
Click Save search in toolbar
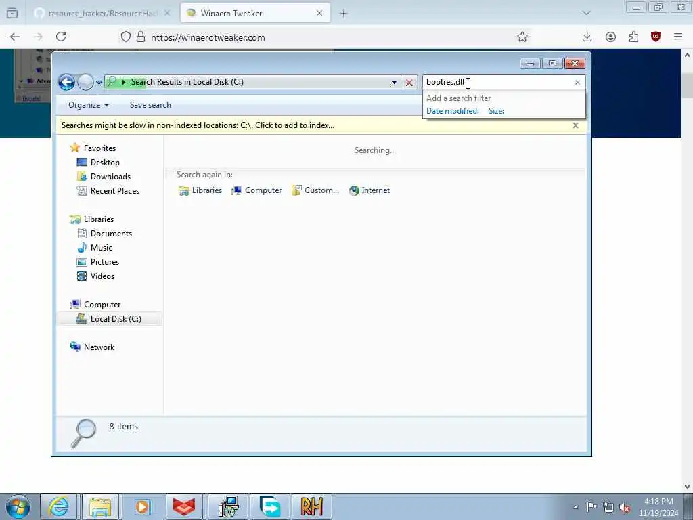pos(150,105)
